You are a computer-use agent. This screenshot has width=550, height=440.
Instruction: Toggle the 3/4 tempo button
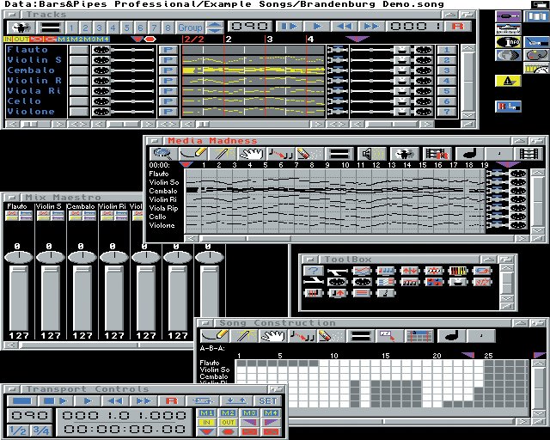click(40, 430)
